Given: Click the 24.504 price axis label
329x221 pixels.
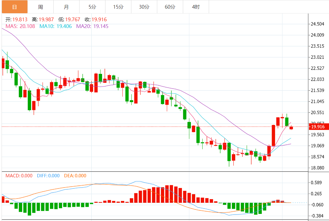Looking at the screenshot, I should [x=318, y=24].
